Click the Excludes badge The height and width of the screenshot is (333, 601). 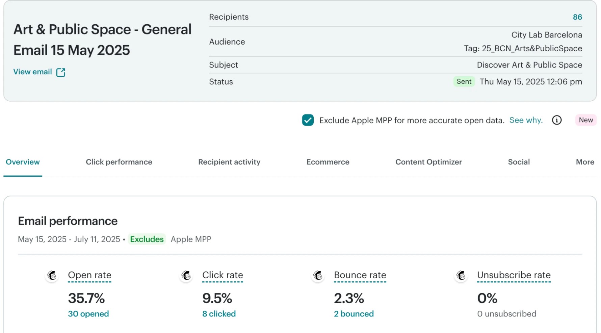pyautogui.click(x=147, y=239)
